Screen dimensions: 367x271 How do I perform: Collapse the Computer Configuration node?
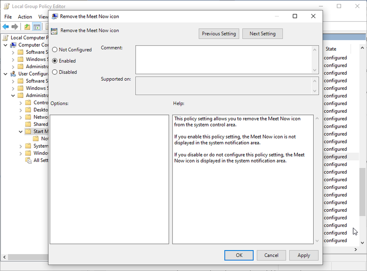click(5, 44)
